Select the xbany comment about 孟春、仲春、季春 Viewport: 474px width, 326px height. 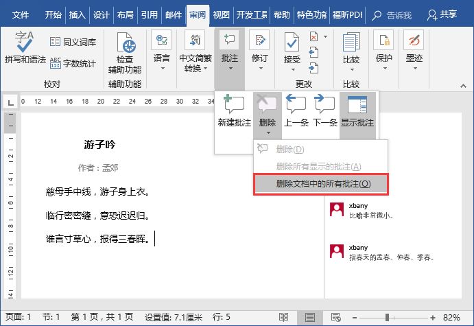pos(392,257)
